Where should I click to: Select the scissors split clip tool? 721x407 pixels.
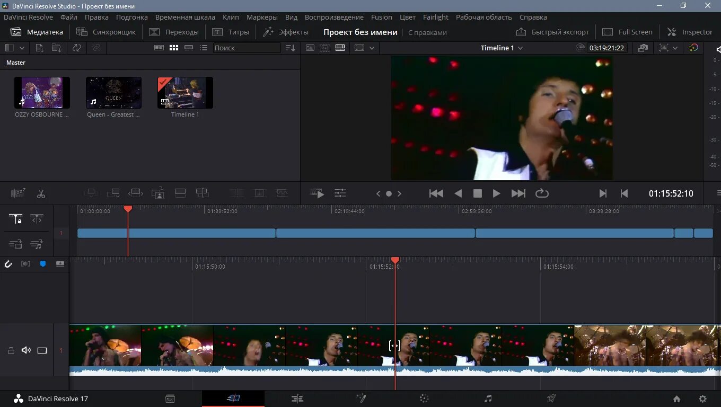coord(41,194)
